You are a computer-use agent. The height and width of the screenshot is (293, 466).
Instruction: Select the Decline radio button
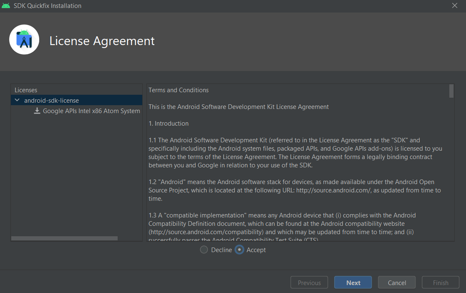point(204,250)
